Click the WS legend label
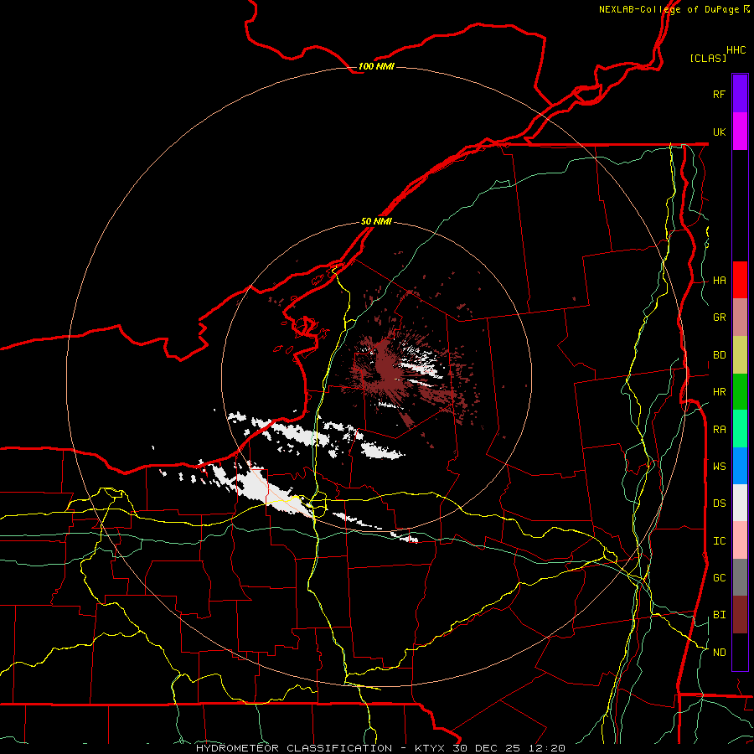The width and height of the screenshot is (754, 754). click(719, 467)
